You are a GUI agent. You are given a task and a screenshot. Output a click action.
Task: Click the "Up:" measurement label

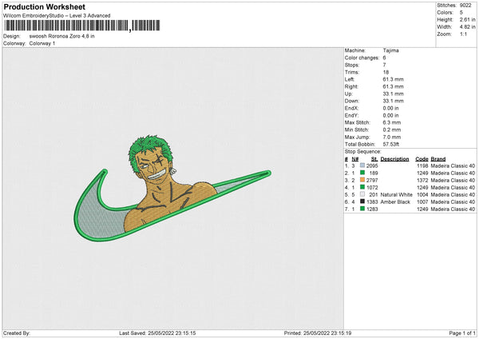tap(349, 94)
